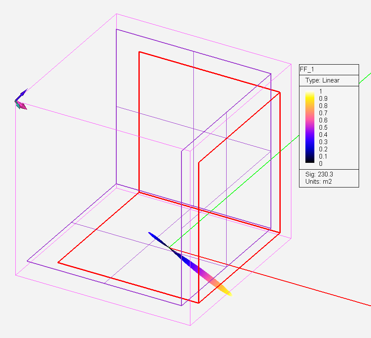The height and width of the screenshot is (338, 371).
Task: Click the color scale gradient bar
Action: (x=310, y=127)
